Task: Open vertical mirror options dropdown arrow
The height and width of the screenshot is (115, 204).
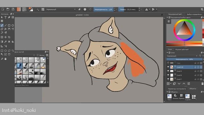Action: [157, 9]
